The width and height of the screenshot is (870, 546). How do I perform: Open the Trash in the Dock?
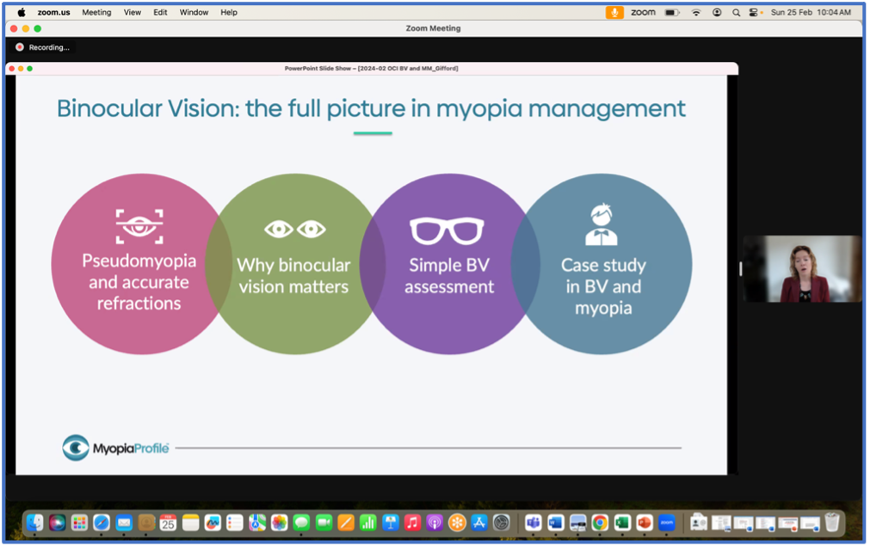pyautogui.click(x=831, y=522)
